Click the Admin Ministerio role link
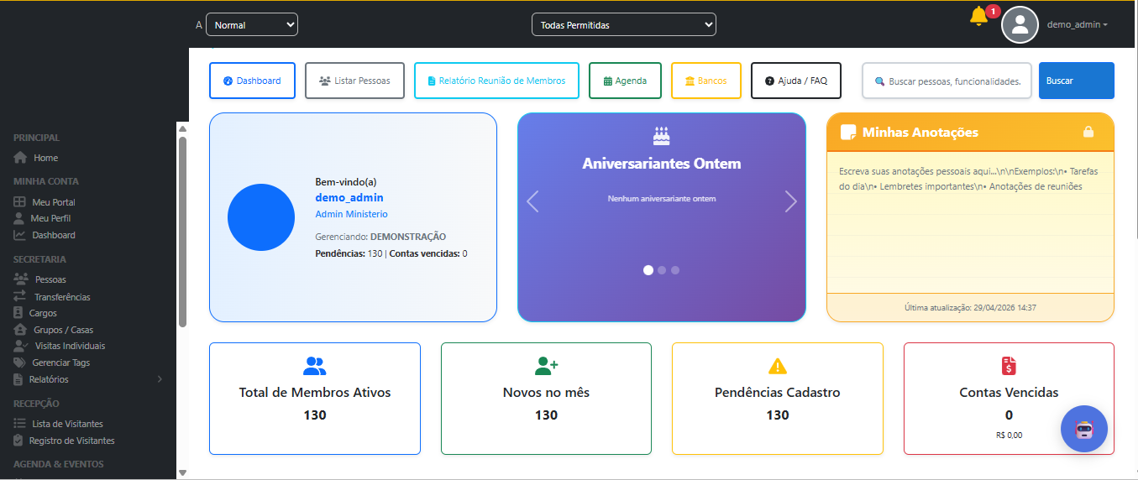 click(351, 214)
